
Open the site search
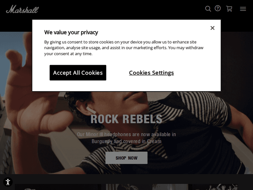pyautogui.click(x=208, y=9)
